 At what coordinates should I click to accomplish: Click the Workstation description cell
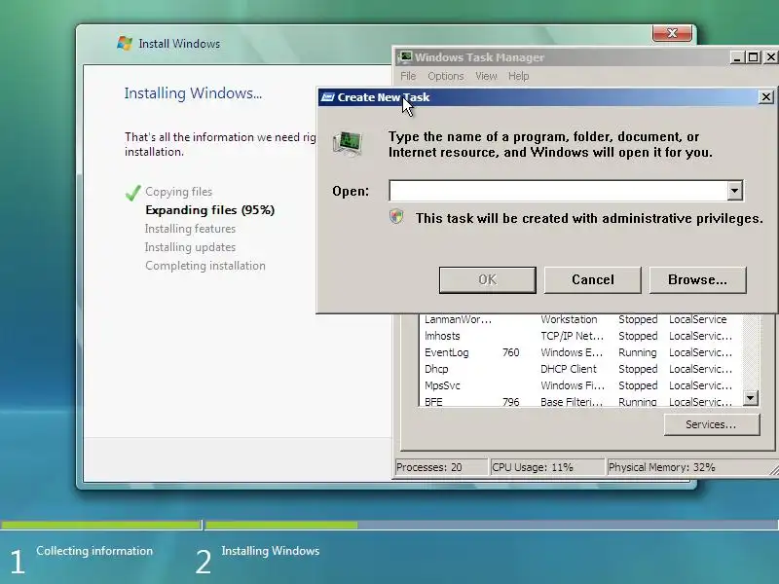coord(569,319)
